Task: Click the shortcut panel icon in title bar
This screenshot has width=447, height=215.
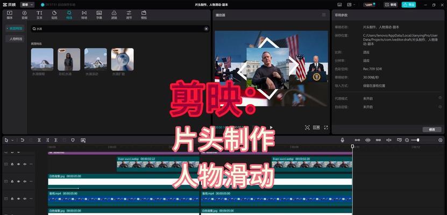Action: (x=339, y=4)
